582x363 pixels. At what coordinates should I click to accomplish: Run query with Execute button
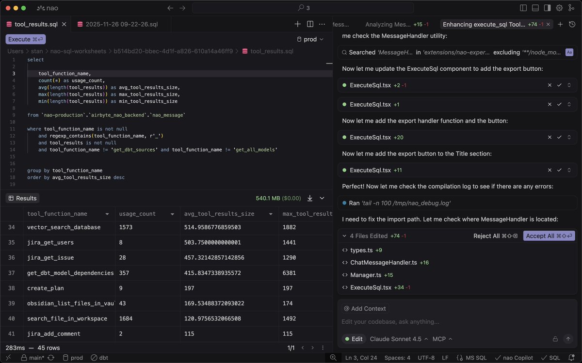(26, 39)
